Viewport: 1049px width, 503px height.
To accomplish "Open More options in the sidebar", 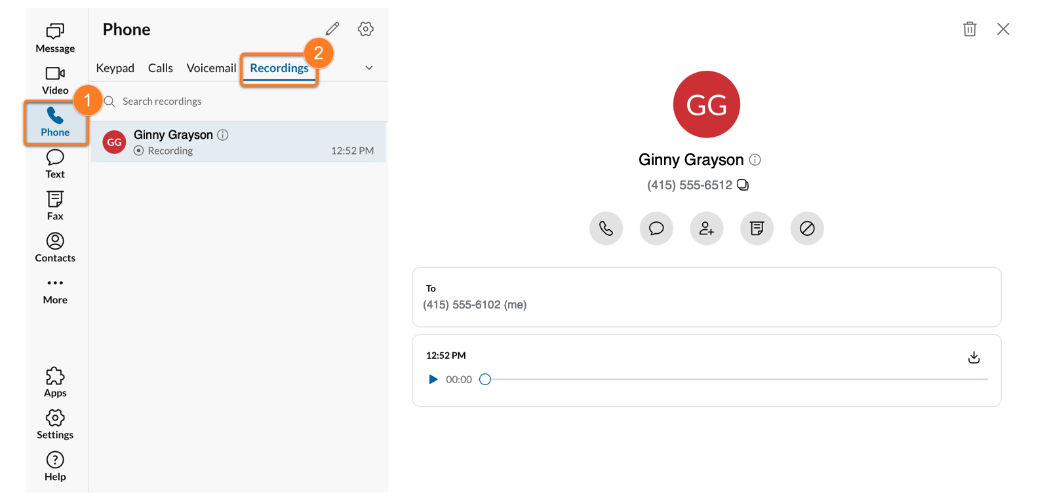I will [x=55, y=289].
